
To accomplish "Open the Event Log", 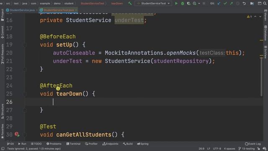I will [253, 144].
